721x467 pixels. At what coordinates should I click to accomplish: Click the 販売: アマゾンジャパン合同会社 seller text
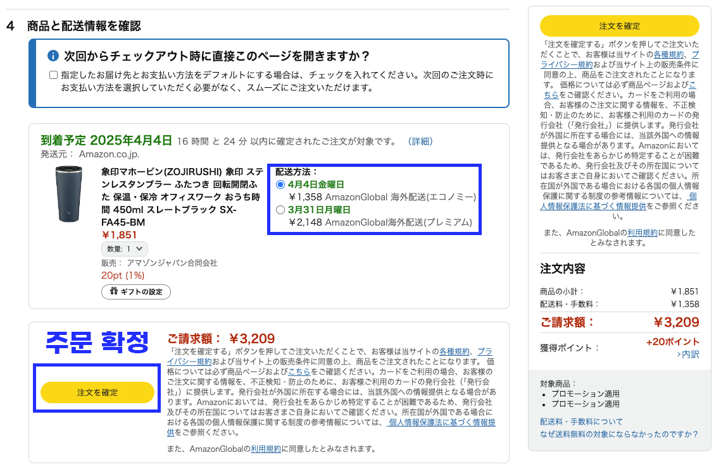click(x=159, y=263)
